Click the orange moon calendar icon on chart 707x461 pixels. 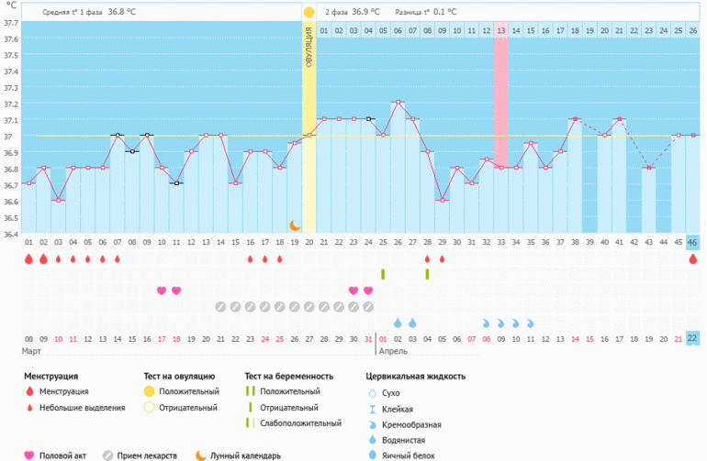(295, 225)
